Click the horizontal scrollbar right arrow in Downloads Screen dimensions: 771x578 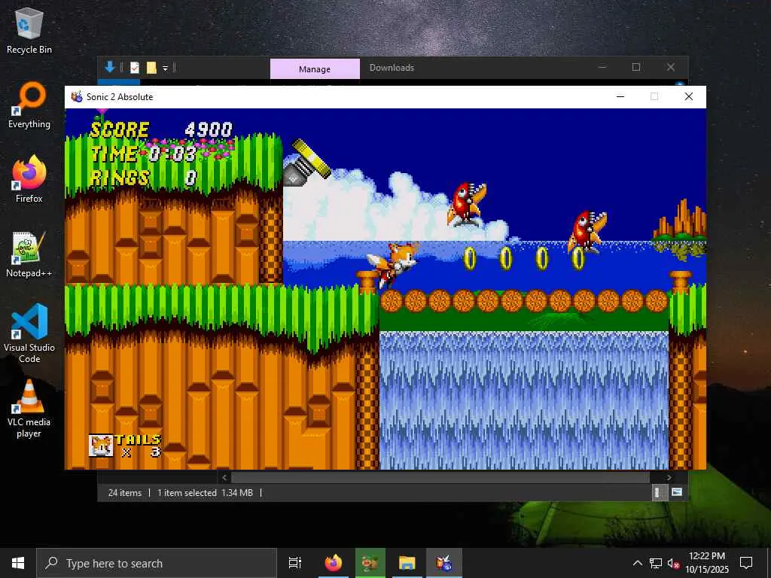coord(669,477)
